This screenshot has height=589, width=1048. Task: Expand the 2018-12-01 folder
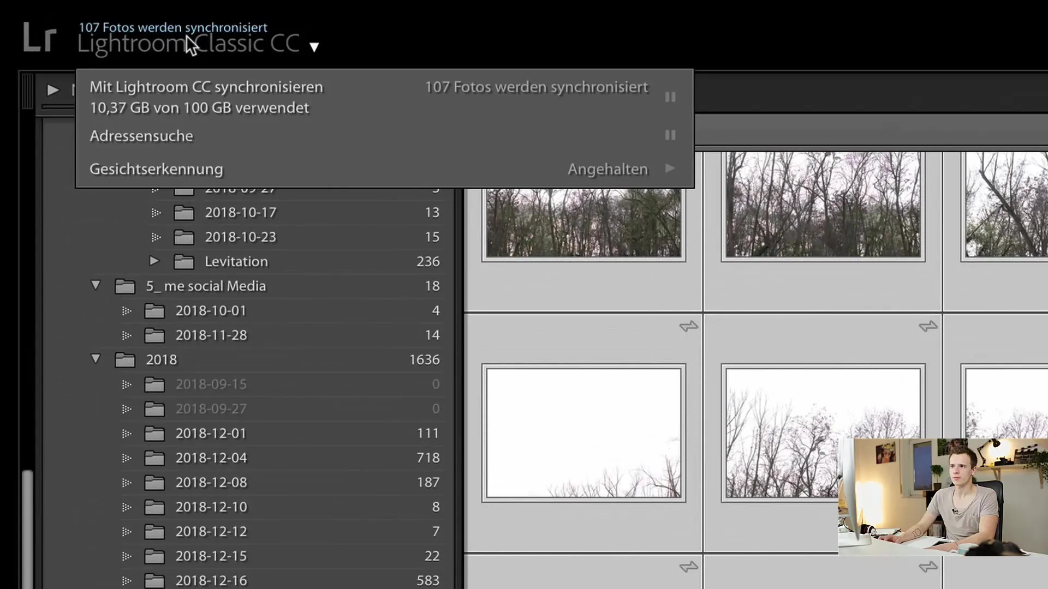pyautogui.click(x=126, y=434)
